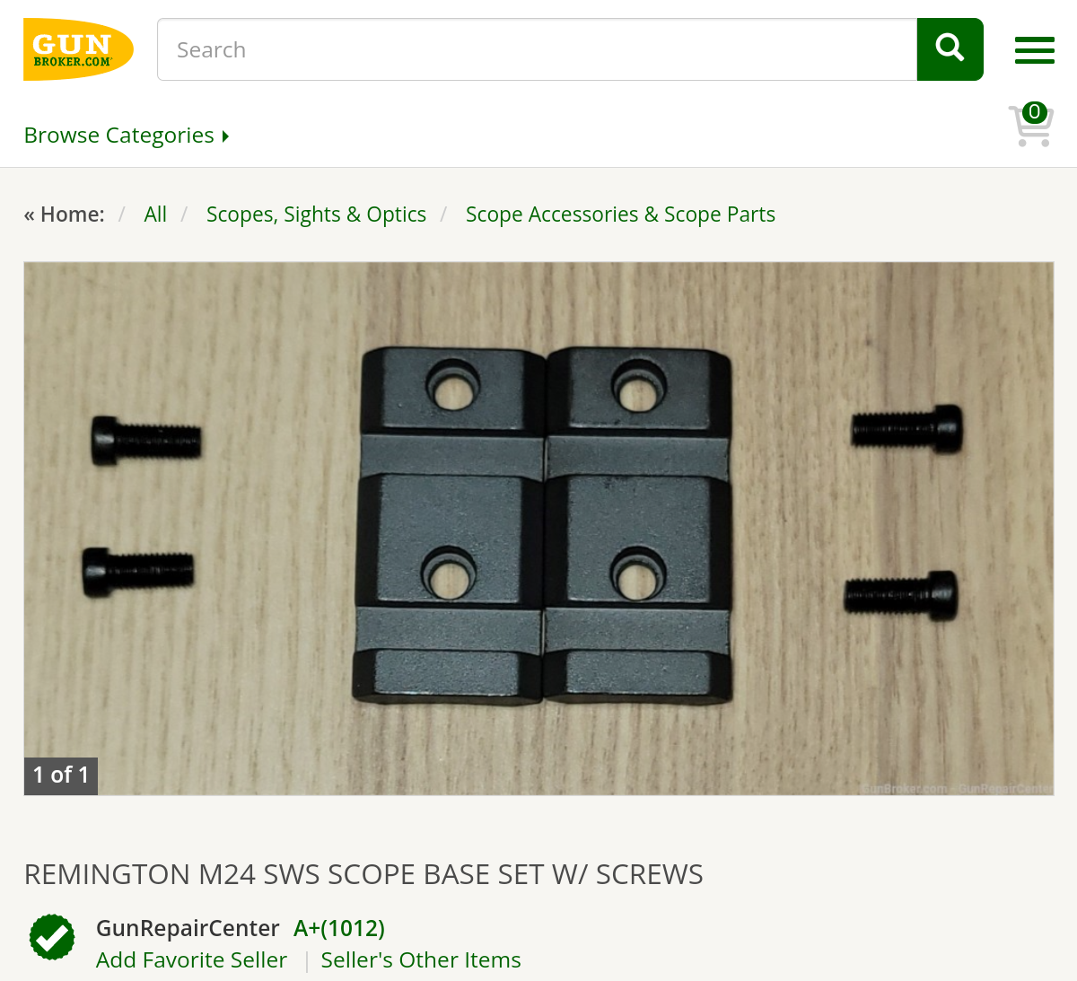Click the 1 of 1 image counter
Screen dimensions: 1077x981
pyautogui.click(x=61, y=775)
